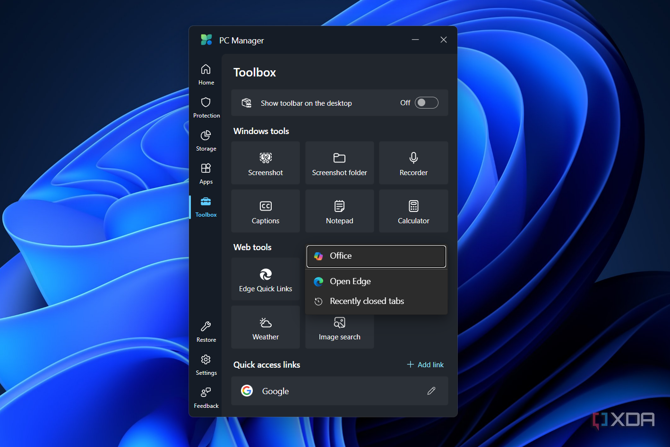Click the Toolbox page heading

coord(255,72)
